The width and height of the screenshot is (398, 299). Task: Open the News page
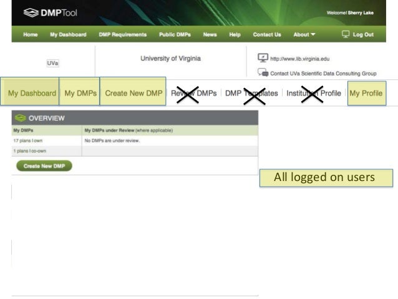tap(210, 34)
